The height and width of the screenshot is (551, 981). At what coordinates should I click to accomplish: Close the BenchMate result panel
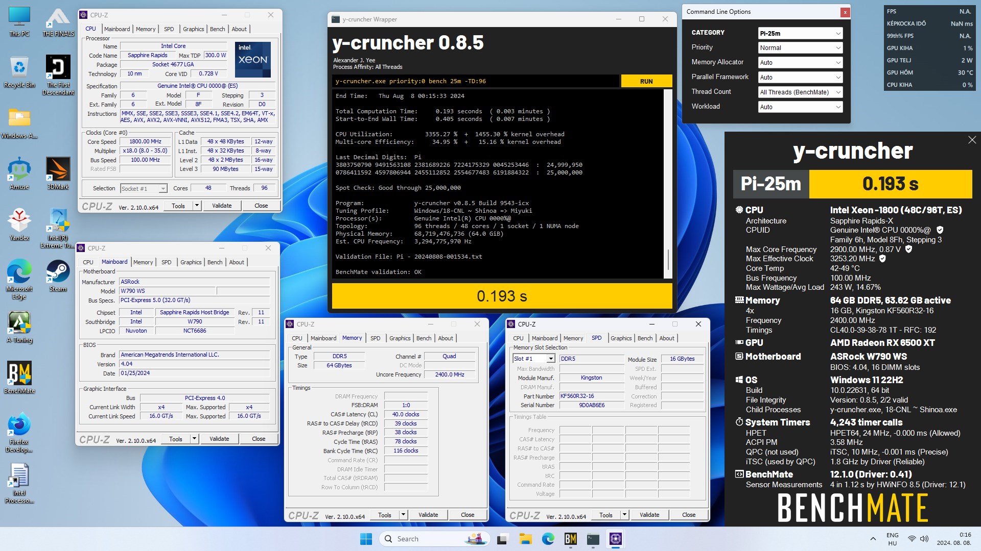[972, 140]
